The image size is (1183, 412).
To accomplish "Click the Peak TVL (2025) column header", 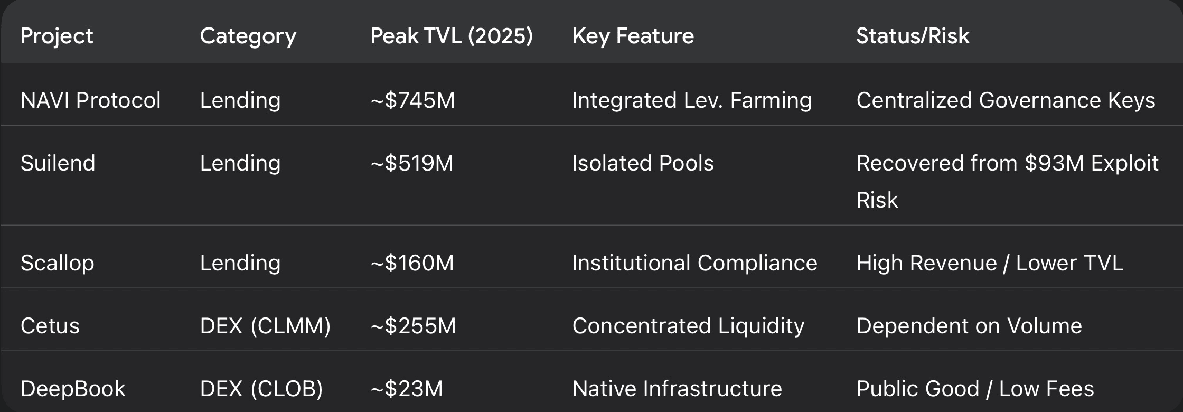I will click(452, 36).
